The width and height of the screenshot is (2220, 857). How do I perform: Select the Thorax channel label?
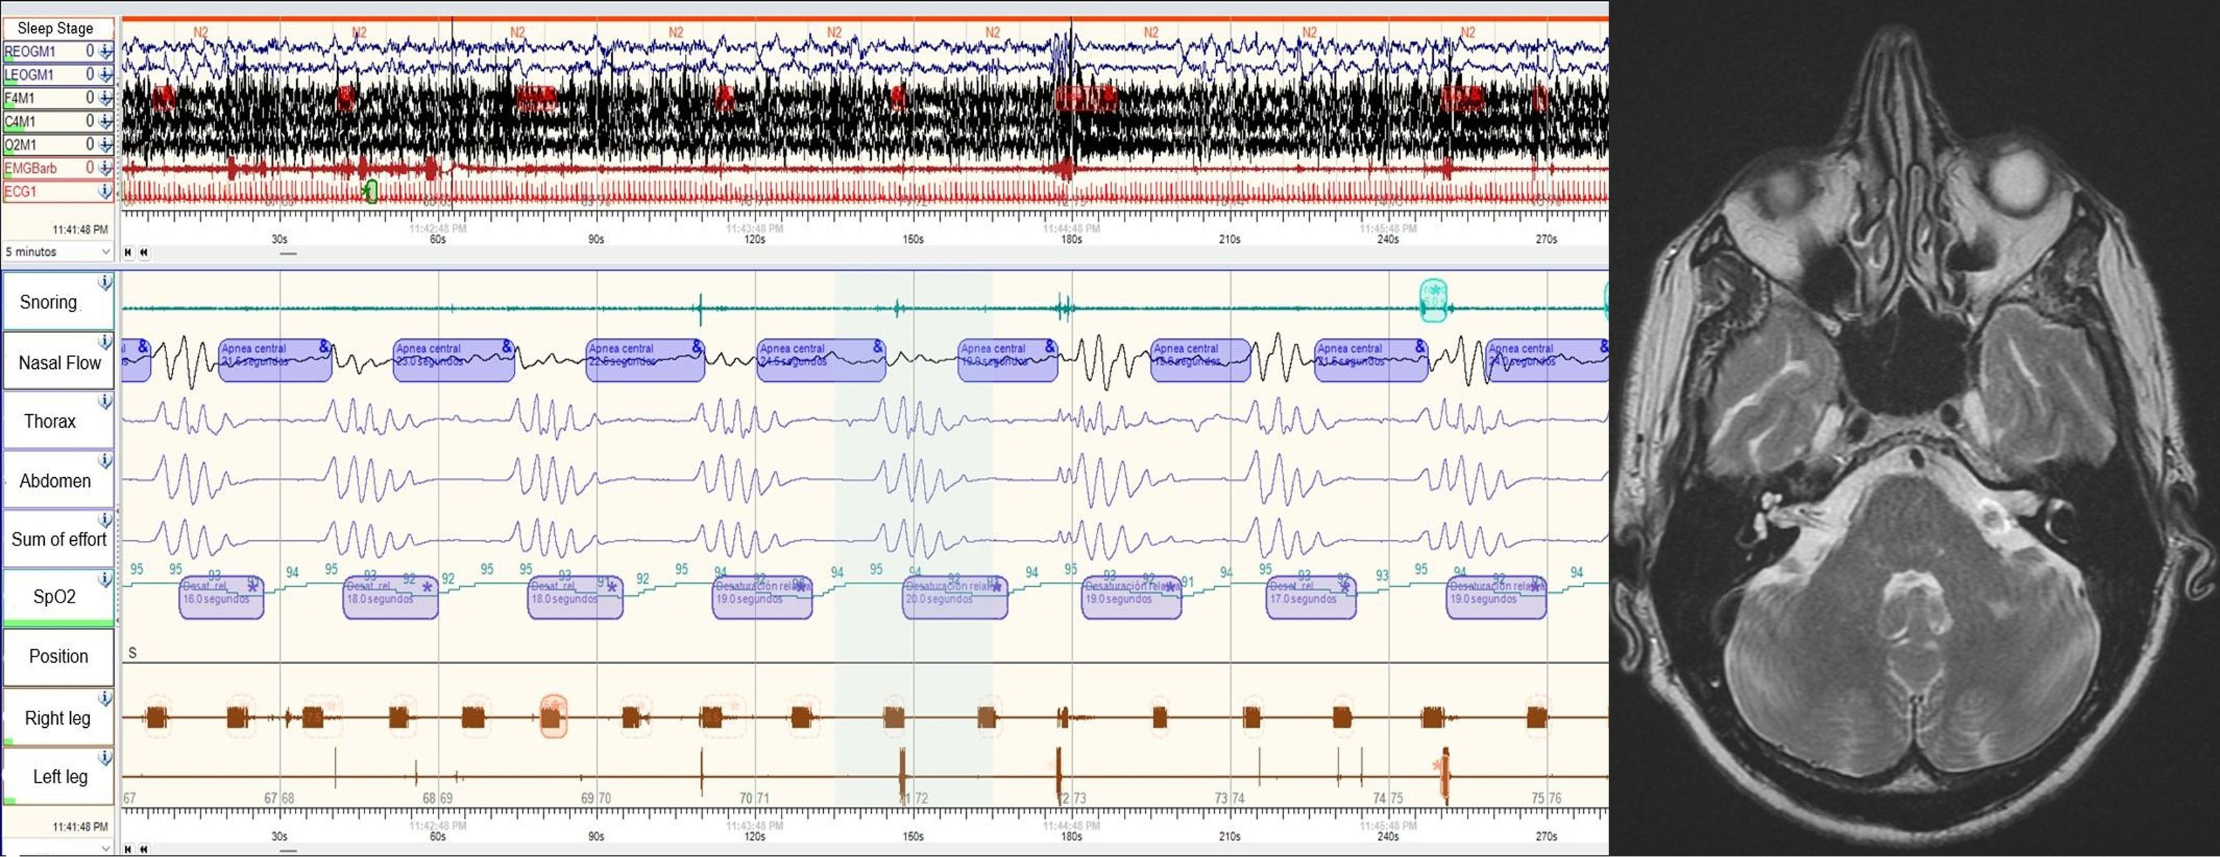50,421
